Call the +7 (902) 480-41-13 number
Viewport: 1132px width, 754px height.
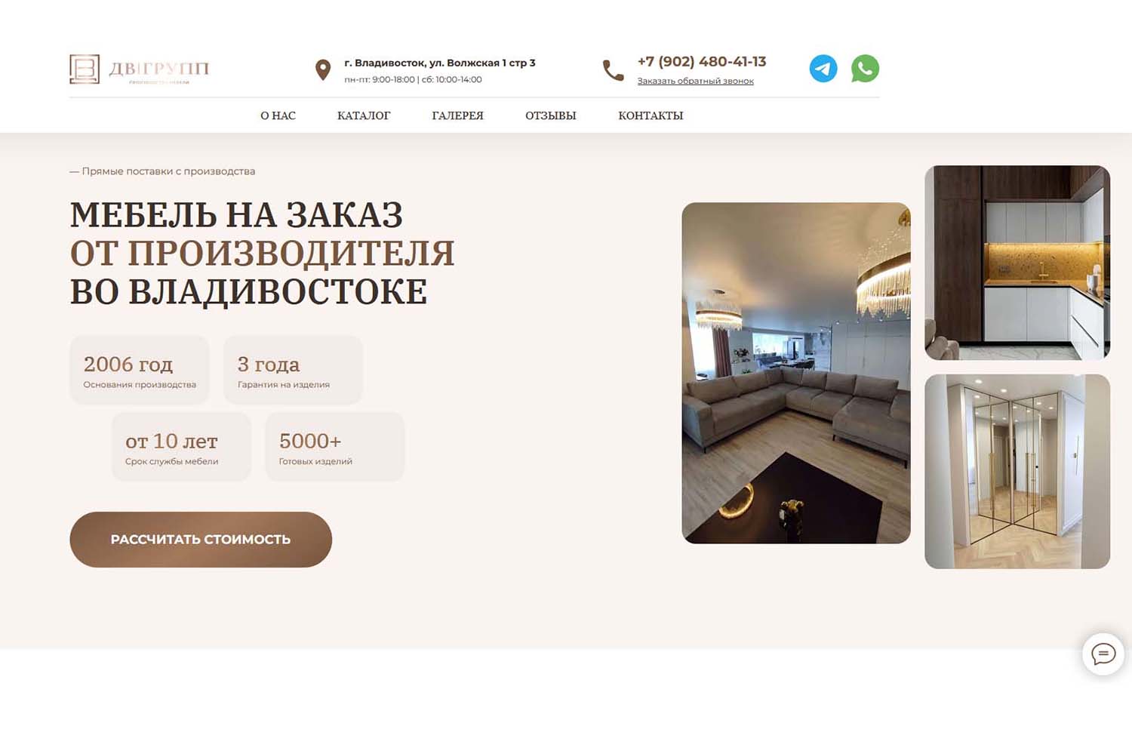702,62
